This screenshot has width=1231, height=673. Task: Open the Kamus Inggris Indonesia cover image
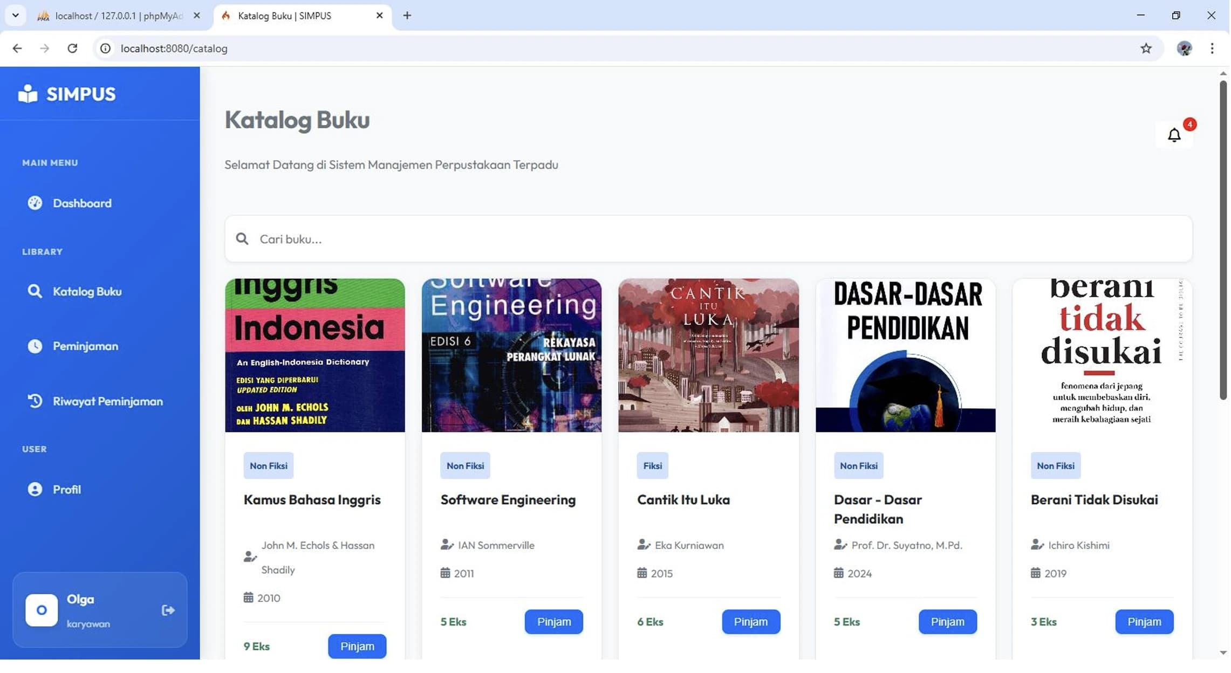coord(315,355)
